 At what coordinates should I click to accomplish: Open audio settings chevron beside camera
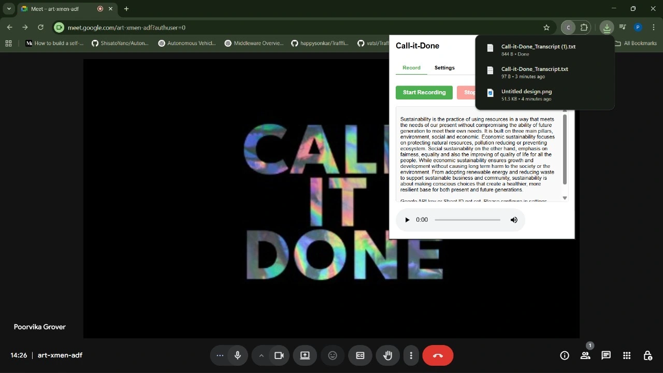tap(262, 355)
